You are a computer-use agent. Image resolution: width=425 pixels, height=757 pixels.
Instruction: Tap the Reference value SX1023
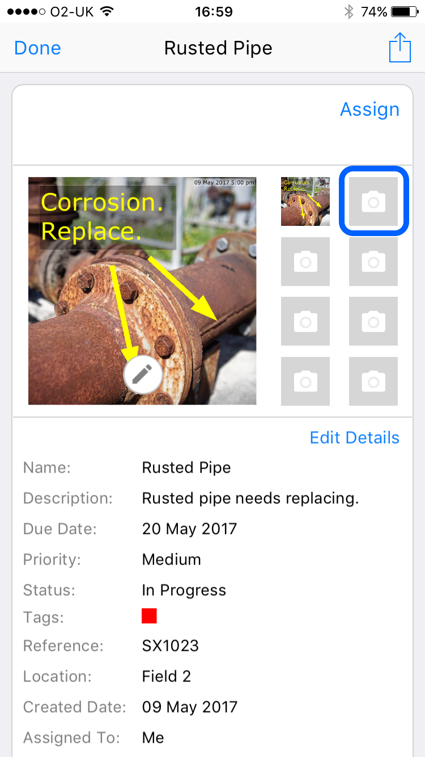(171, 646)
